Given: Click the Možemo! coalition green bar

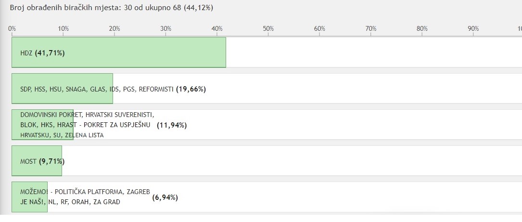Looking at the screenshot, I should pyautogui.click(x=30, y=197).
